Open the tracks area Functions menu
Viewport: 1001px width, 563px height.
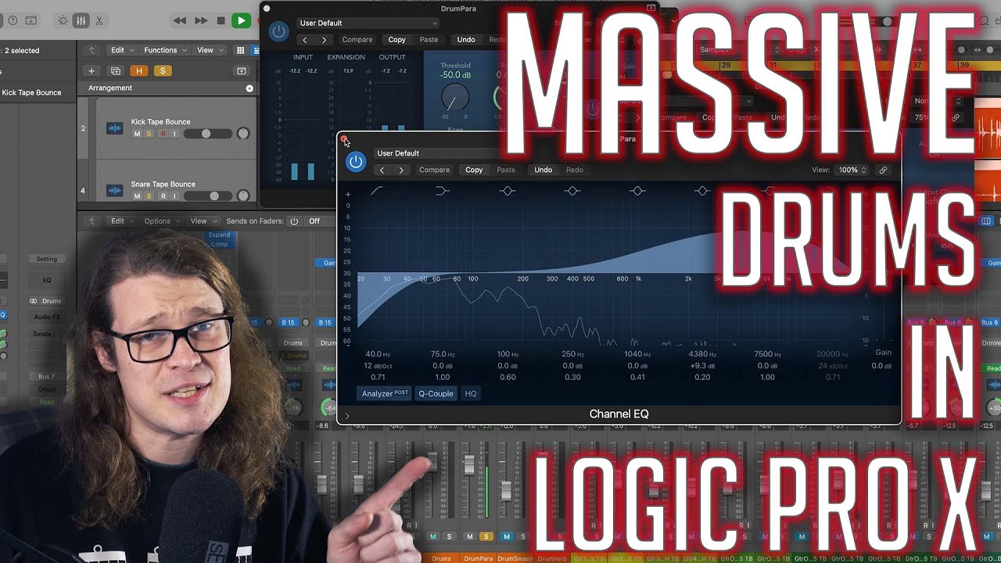pyautogui.click(x=165, y=50)
